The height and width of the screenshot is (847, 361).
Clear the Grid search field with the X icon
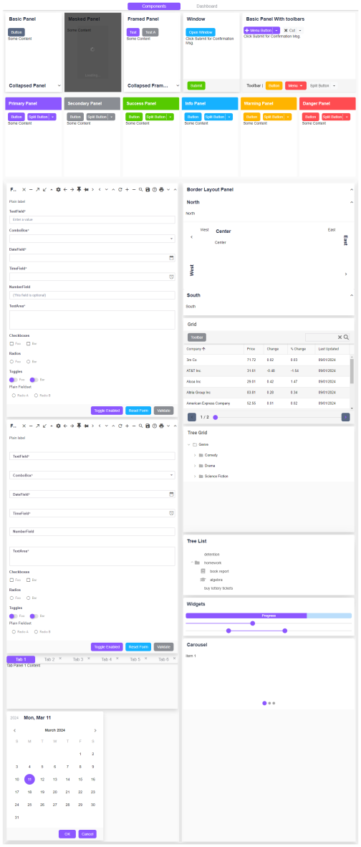(340, 337)
